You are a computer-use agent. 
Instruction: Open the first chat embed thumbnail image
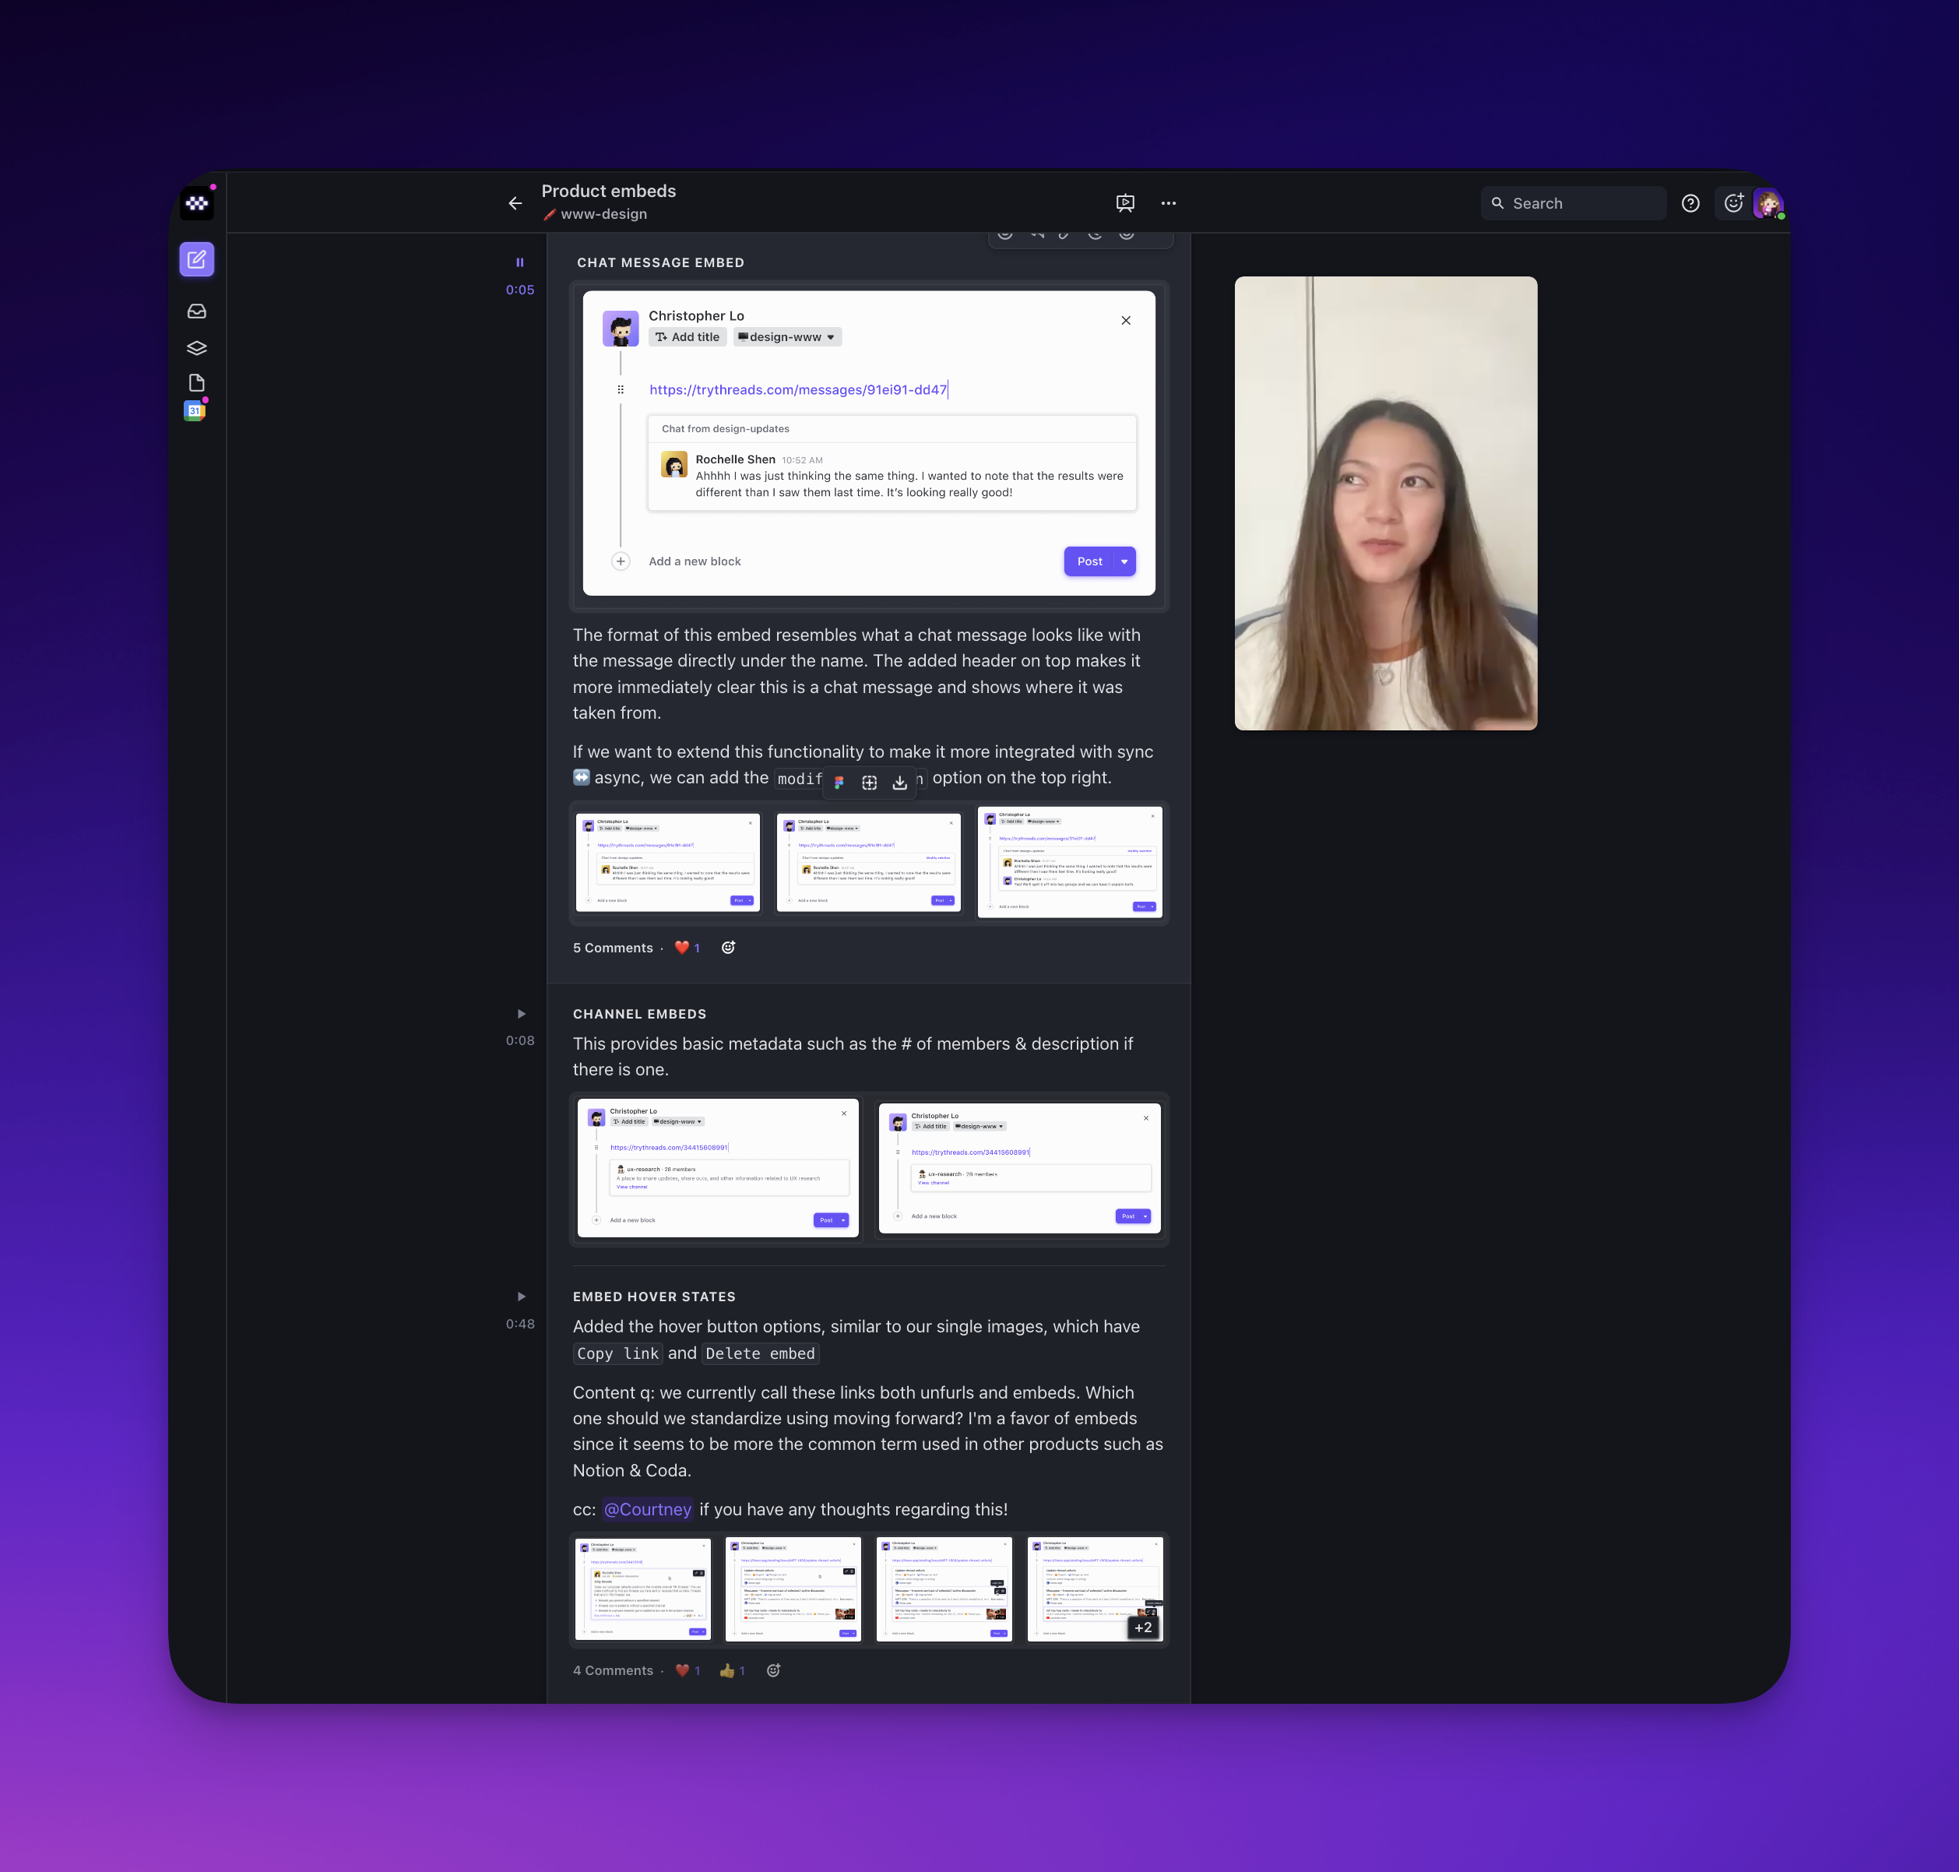(x=667, y=862)
